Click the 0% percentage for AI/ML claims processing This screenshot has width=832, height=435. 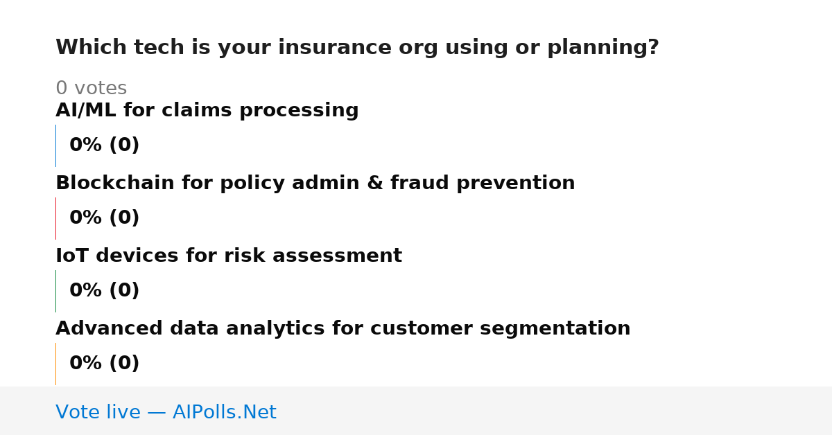click(86, 145)
